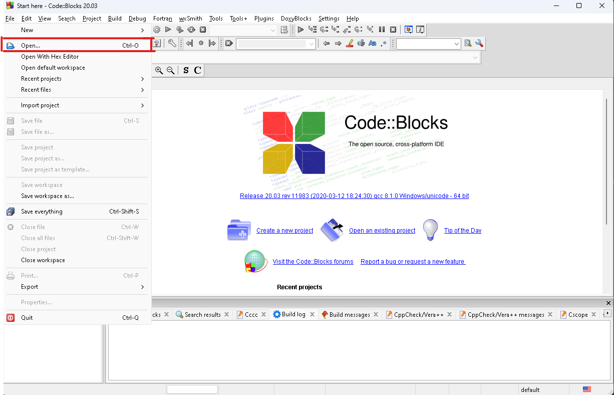Open the DoxyBlocks menu
Screen dimensions: 614x395
[x=296, y=19]
